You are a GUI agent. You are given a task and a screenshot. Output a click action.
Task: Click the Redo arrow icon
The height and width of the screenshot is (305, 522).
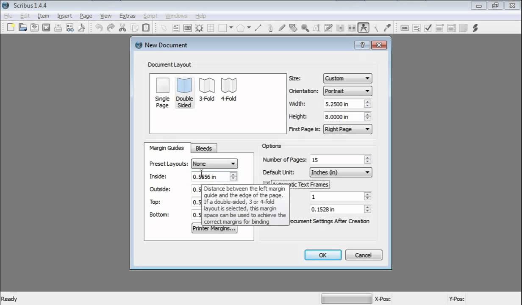coord(111,28)
